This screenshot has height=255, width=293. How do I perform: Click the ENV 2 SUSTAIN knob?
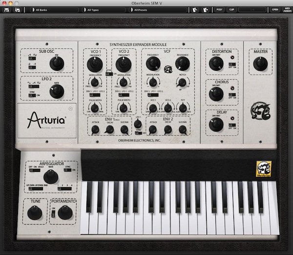click(x=183, y=129)
